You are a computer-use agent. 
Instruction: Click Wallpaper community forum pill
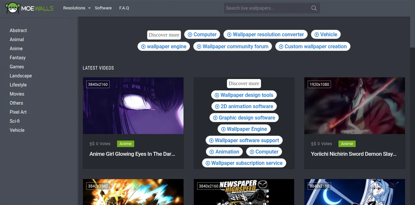(232, 46)
